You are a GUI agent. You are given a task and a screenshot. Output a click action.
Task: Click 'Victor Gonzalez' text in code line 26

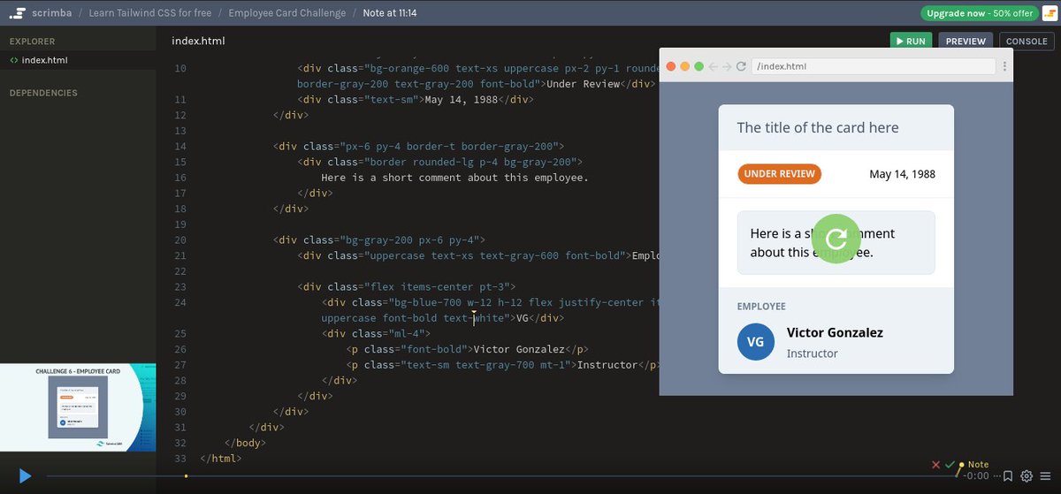519,349
